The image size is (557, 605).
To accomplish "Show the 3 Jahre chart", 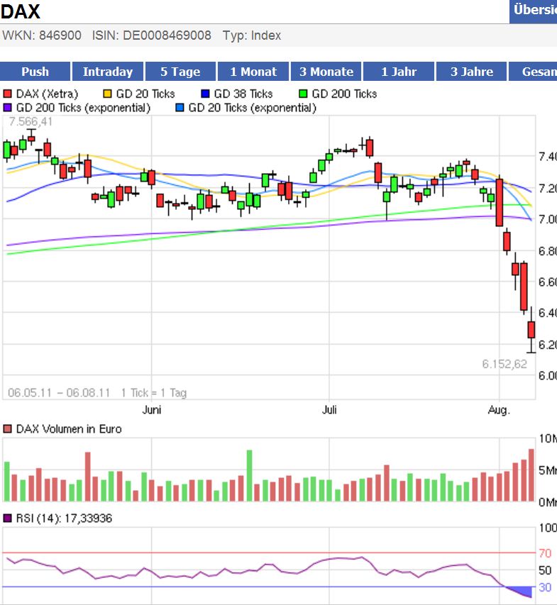I will (x=471, y=72).
